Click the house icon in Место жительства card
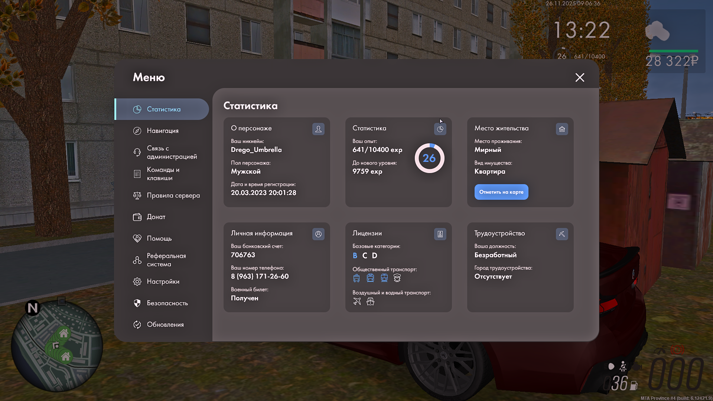 562,129
